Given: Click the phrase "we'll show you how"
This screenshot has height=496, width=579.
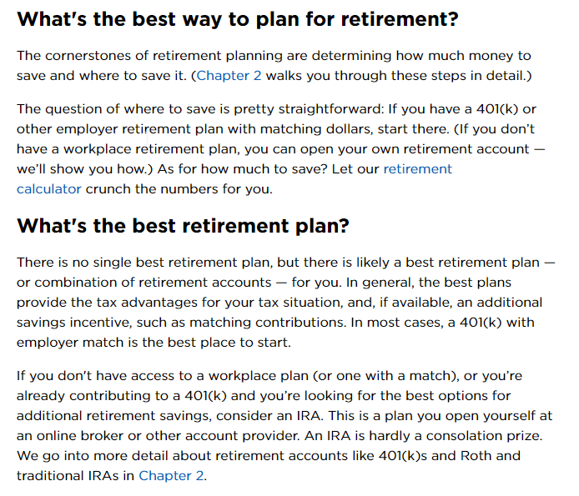Looking at the screenshot, I should [75, 168].
